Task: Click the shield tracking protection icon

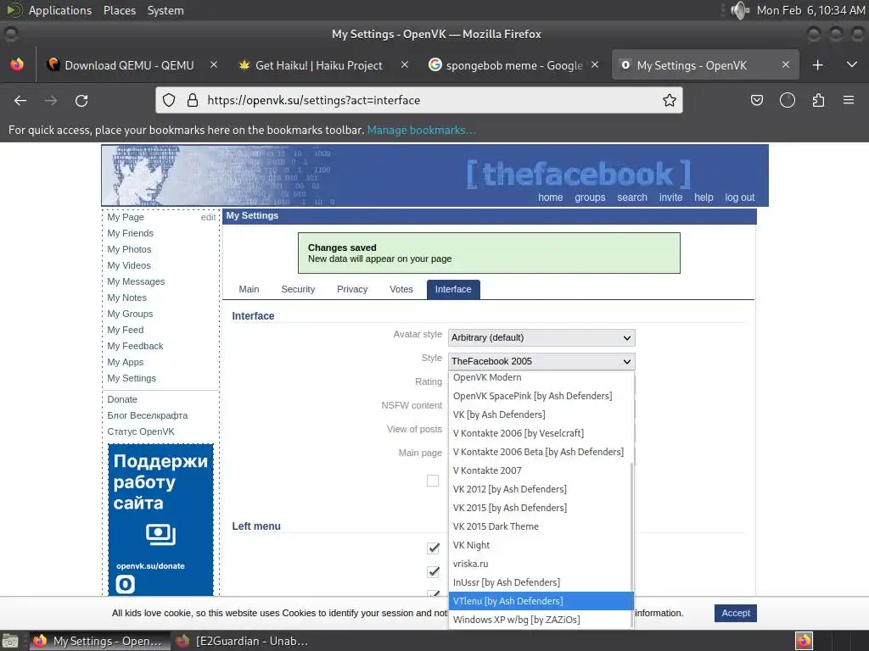Action: pos(169,100)
